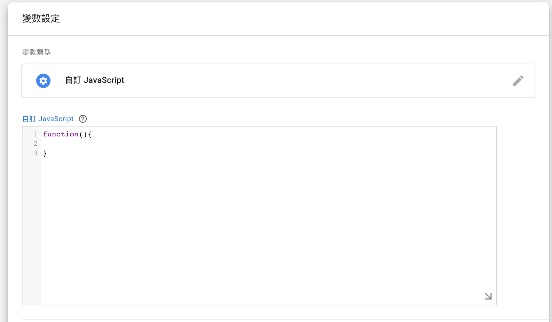Image resolution: width=552 pixels, height=322 pixels.
Task: Click the 自訂 JavaScript link label
Action: tap(48, 119)
